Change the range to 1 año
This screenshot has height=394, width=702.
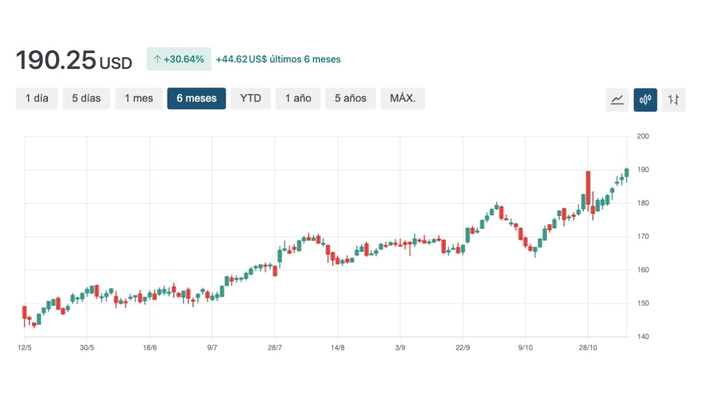[x=298, y=99]
